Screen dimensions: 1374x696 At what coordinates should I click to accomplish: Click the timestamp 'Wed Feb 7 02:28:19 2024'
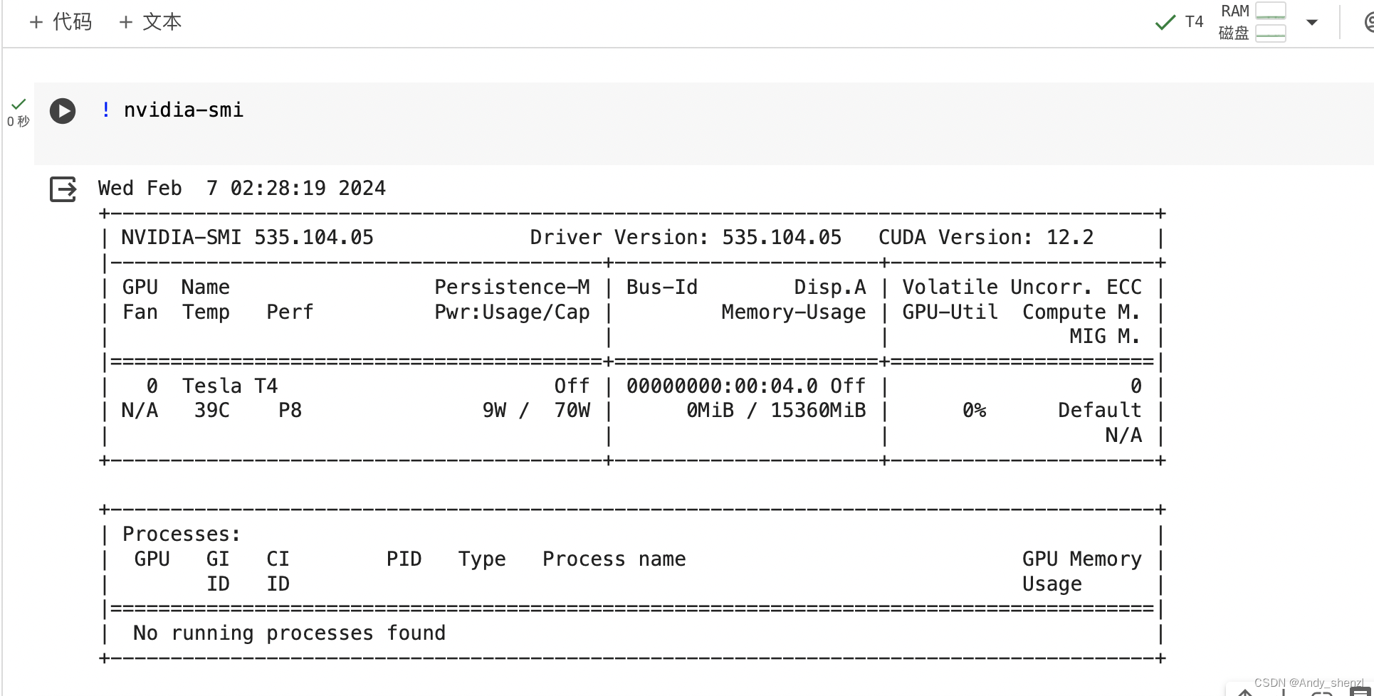242,188
